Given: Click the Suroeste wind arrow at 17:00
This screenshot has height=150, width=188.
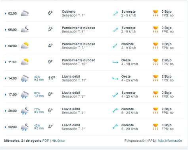Looking at the screenshot, I should pyautogui.click(x=115, y=95).
